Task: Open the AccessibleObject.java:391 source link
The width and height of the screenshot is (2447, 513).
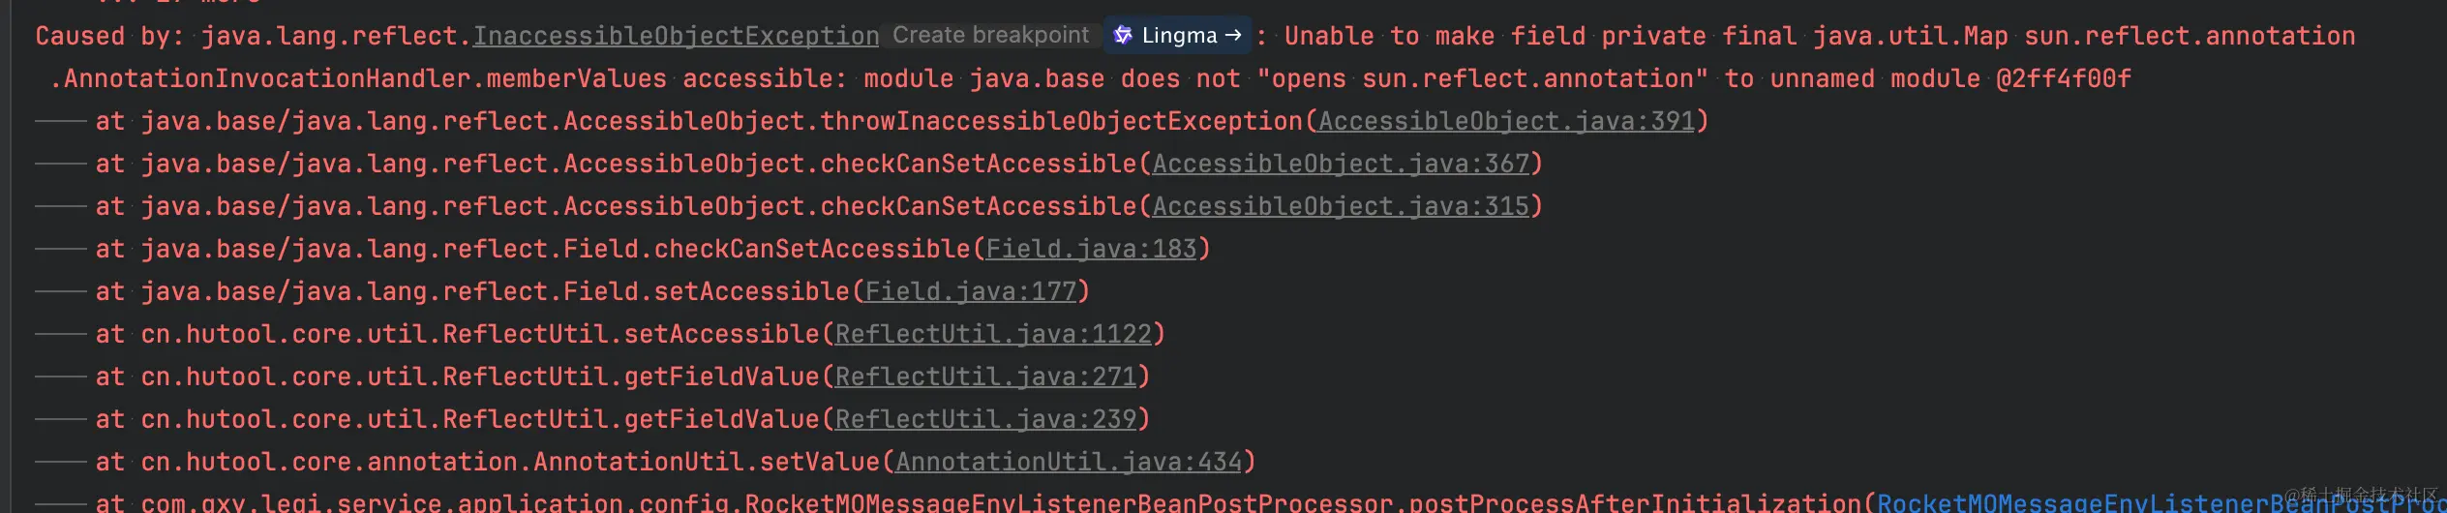Action: (1507, 122)
